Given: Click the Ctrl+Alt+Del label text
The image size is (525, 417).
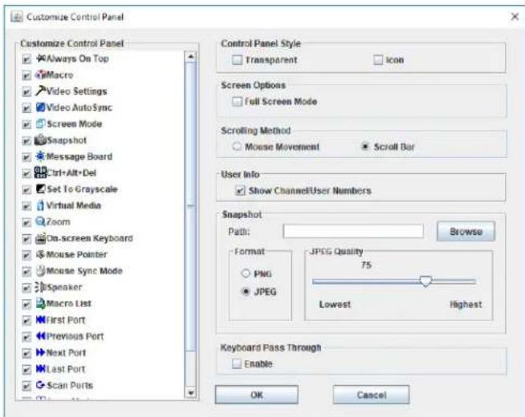Looking at the screenshot, I should [71, 172].
